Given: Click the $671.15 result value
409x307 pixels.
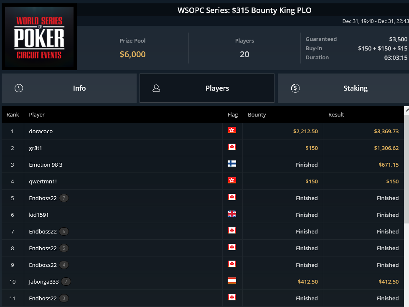Looking at the screenshot, I should tap(389, 165).
